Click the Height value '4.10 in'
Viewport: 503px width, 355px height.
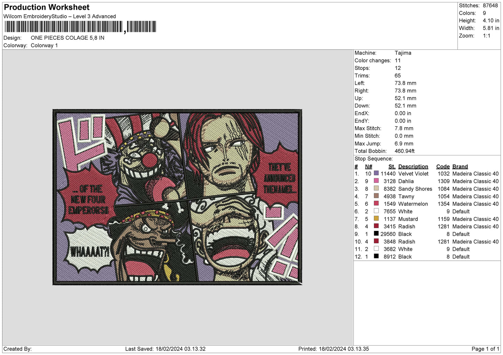coord(491,21)
